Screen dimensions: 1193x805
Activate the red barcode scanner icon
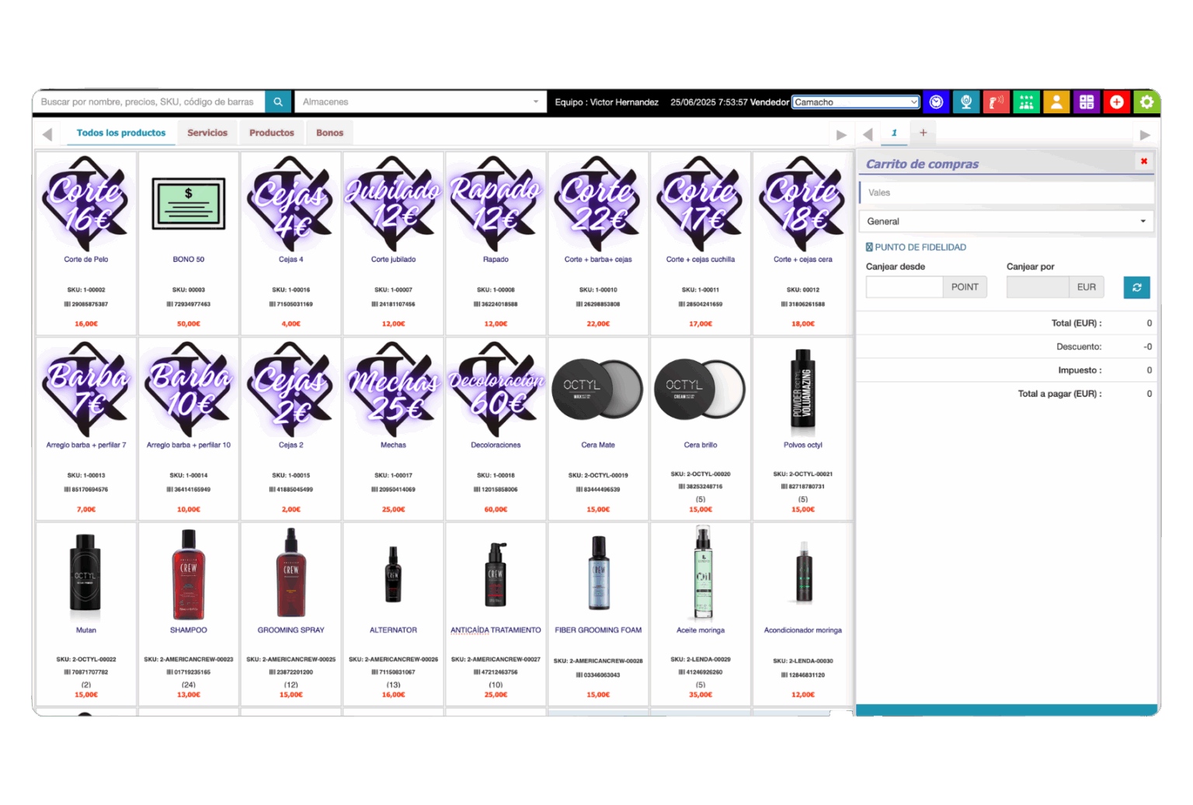click(996, 102)
